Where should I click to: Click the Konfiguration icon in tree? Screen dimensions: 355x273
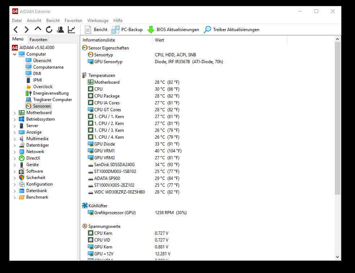tap(22, 184)
